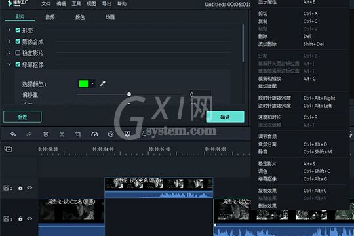This screenshot has height=236, width=354.
Task: Hide track 1 with eye icon
Action: coord(29,218)
